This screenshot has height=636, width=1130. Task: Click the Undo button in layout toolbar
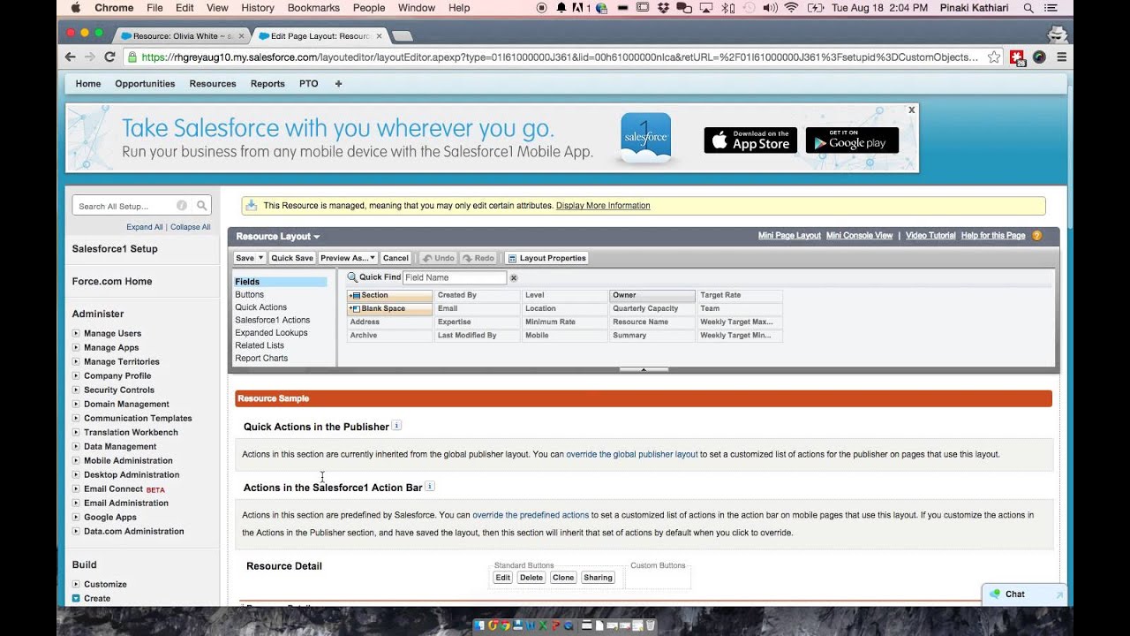click(x=439, y=258)
